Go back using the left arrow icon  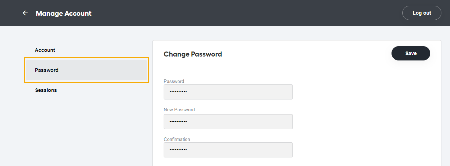pyautogui.click(x=25, y=13)
